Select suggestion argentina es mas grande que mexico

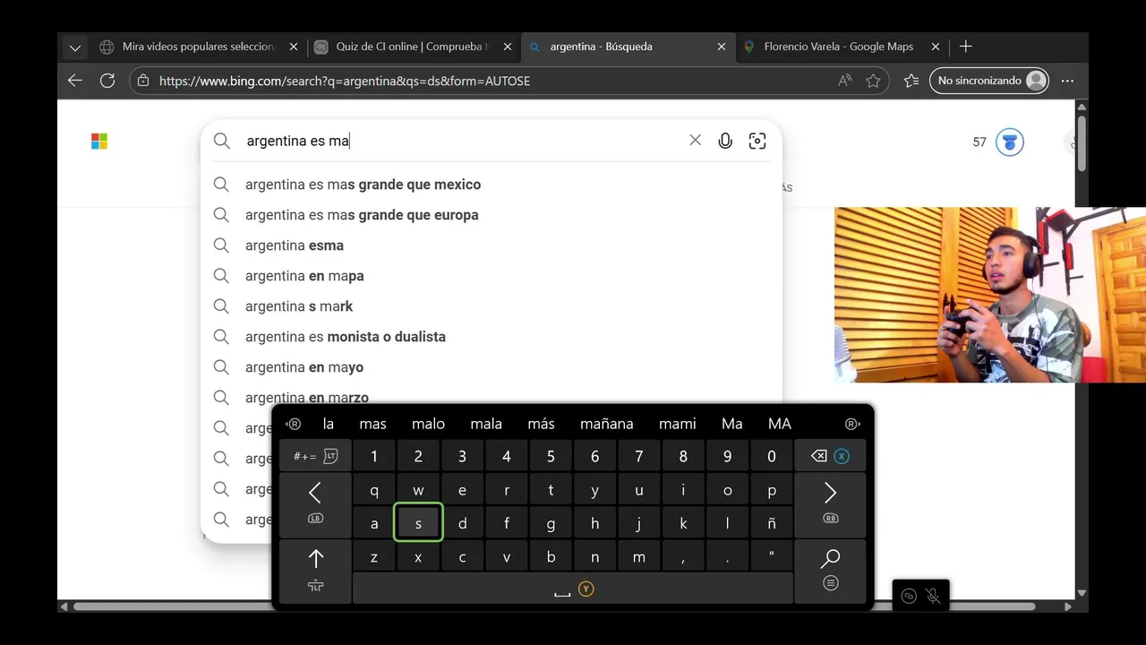coord(492,185)
